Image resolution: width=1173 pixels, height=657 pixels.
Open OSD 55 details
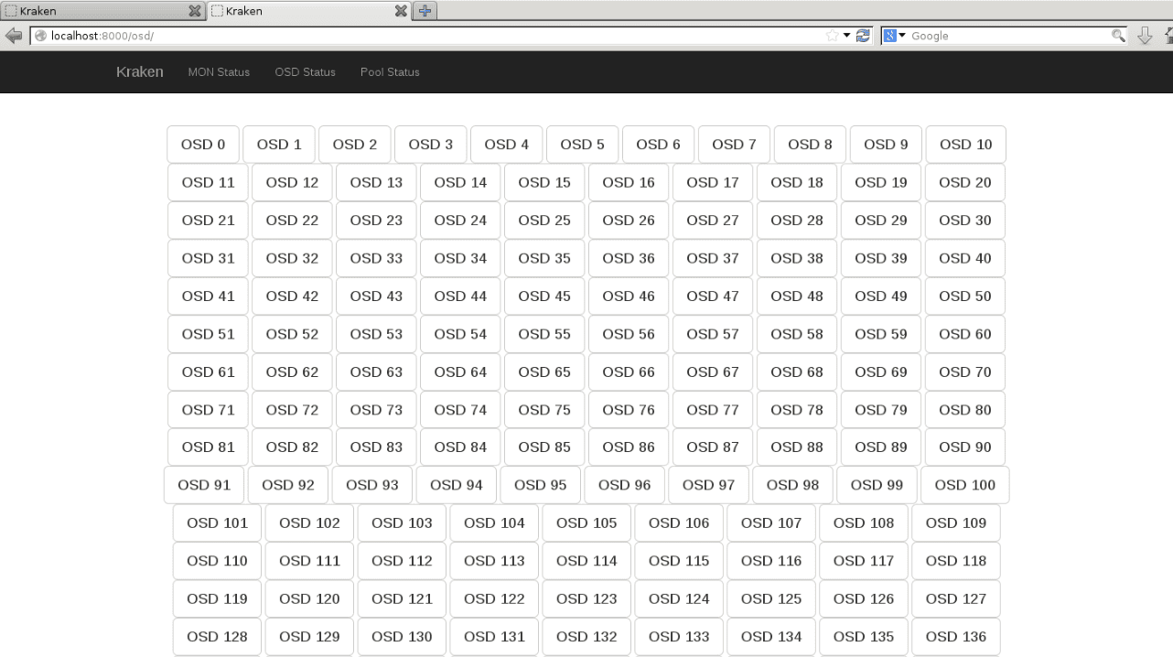click(x=544, y=334)
